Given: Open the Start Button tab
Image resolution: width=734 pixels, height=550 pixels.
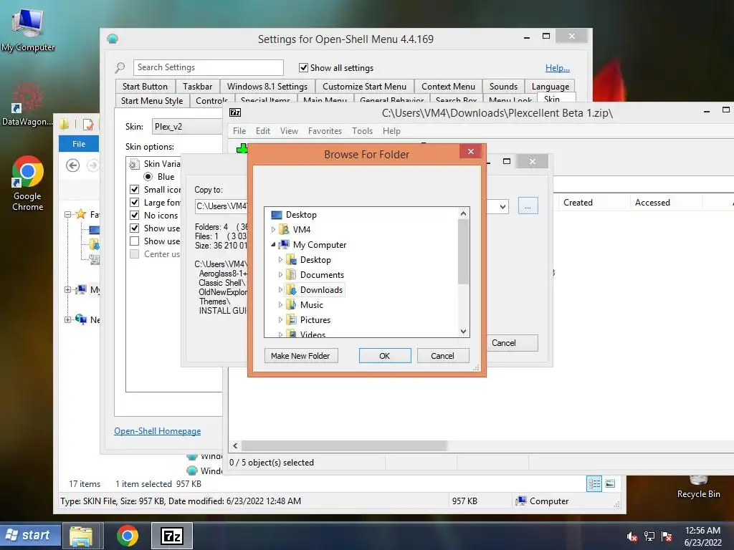Looking at the screenshot, I should 145,87.
